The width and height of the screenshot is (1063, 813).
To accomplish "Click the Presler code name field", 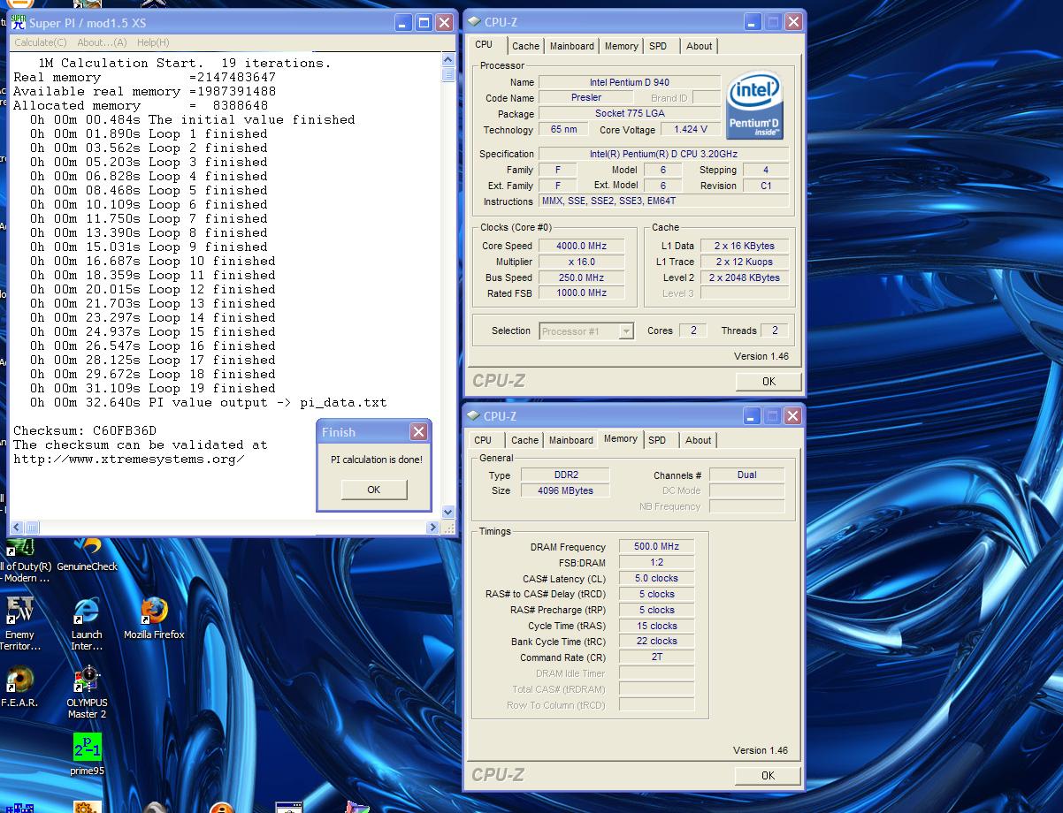I will point(585,97).
